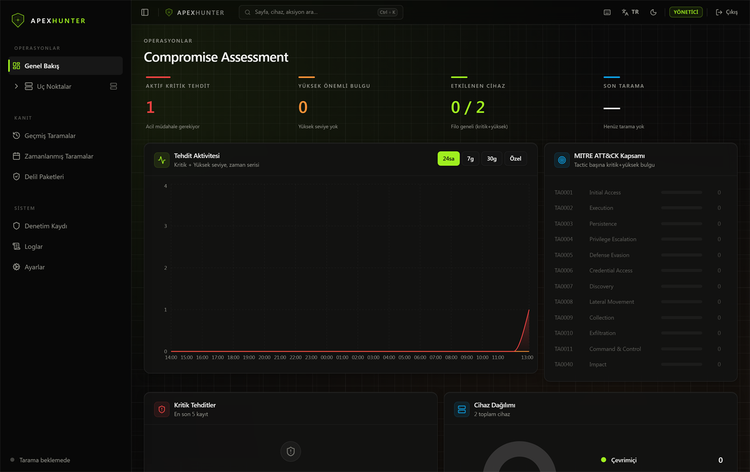Click the Çıkış logout button
The width and height of the screenshot is (750, 472).
point(727,12)
